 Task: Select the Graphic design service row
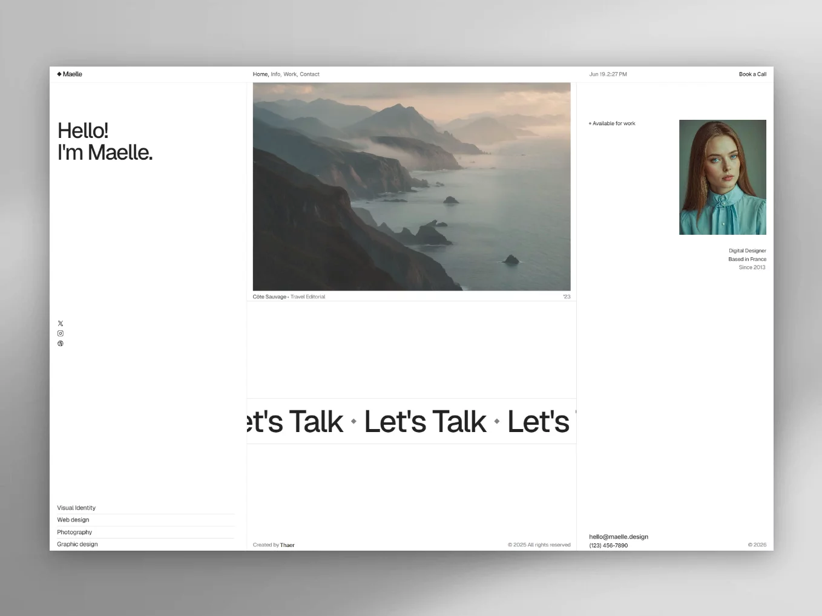click(146, 544)
